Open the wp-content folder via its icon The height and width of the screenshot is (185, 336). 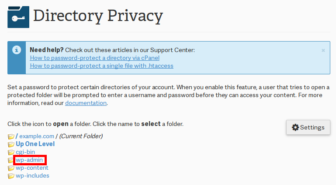point(11,168)
